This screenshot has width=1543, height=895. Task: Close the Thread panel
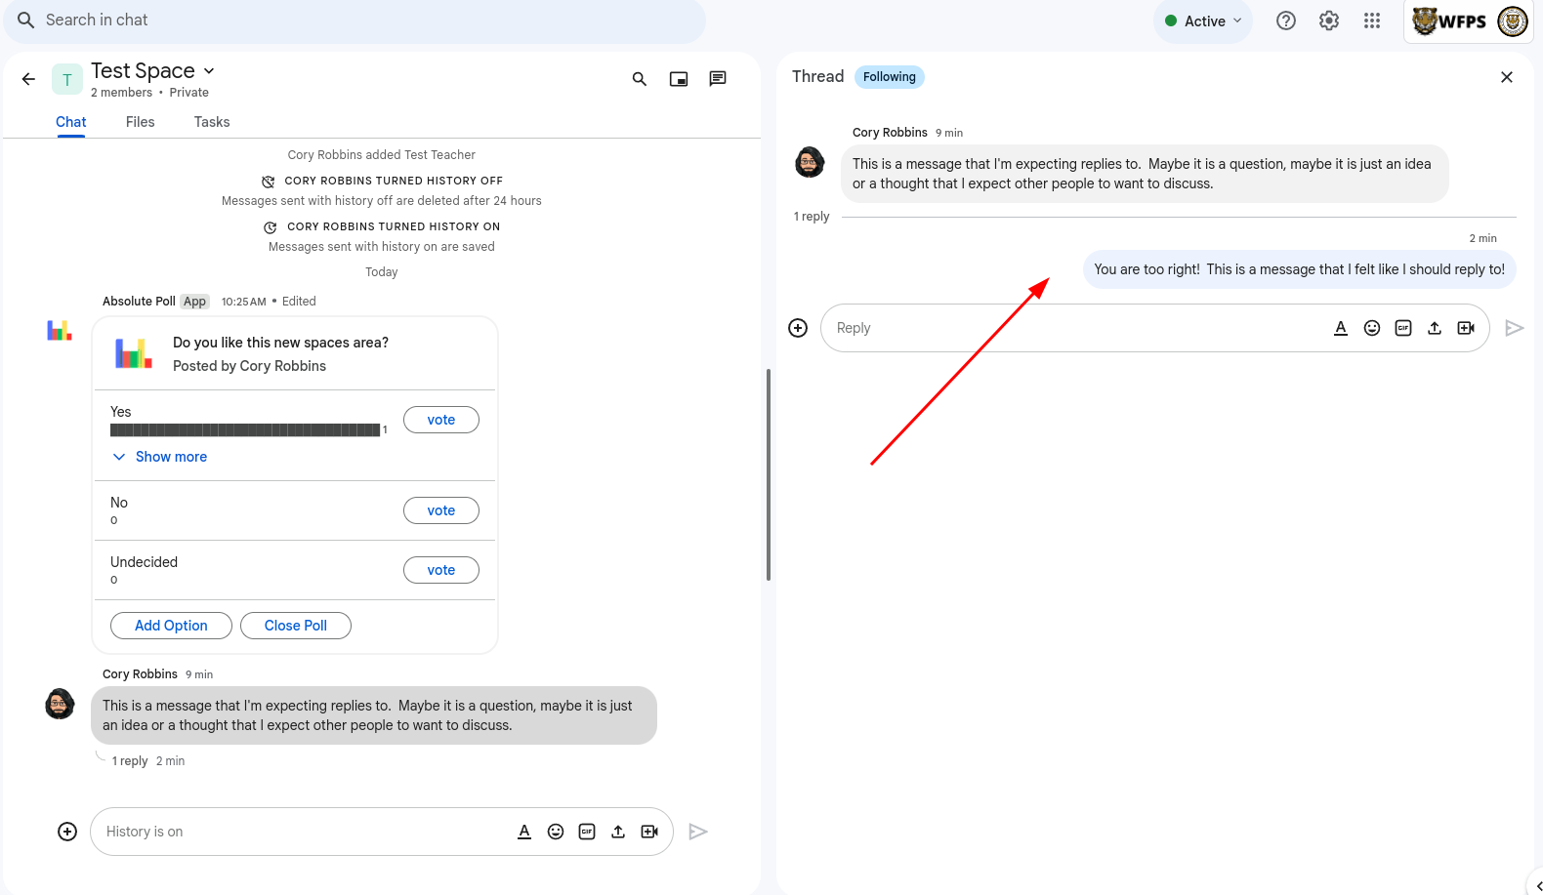pyautogui.click(x=1507, y=77)
